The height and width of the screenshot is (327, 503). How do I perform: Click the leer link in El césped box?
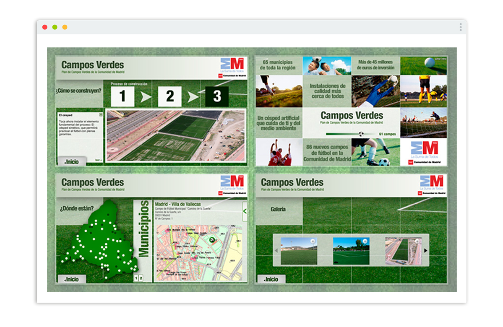(x=98, y=160)
